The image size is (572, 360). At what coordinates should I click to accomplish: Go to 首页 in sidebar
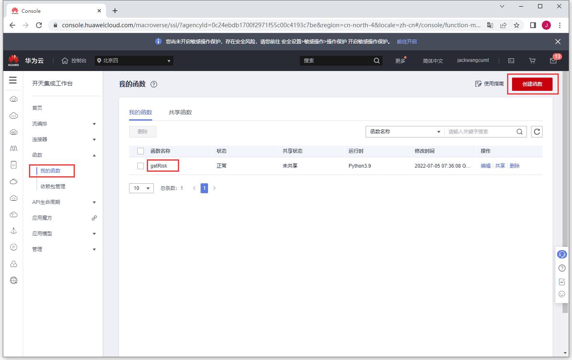[37, 108]
